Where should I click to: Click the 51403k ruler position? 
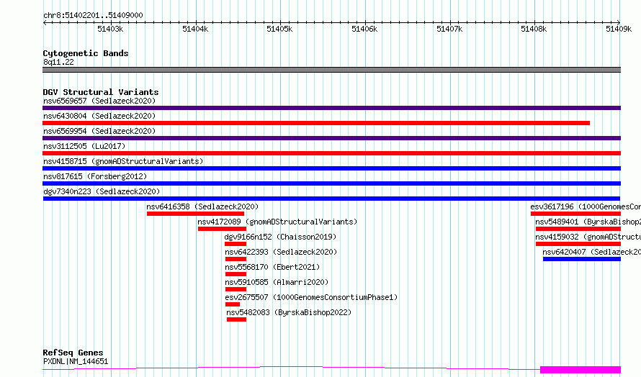(110, 29)
